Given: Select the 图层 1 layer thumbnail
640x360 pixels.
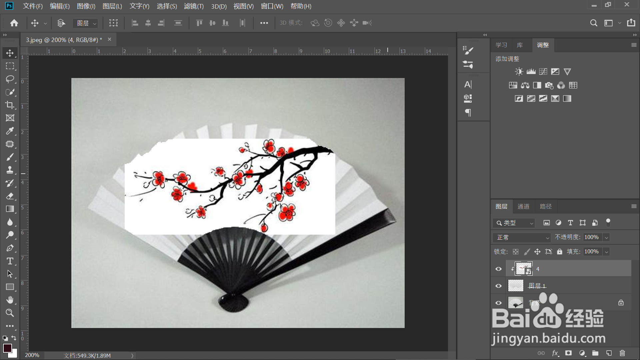Looking at the screenshot, I should 516,286.
